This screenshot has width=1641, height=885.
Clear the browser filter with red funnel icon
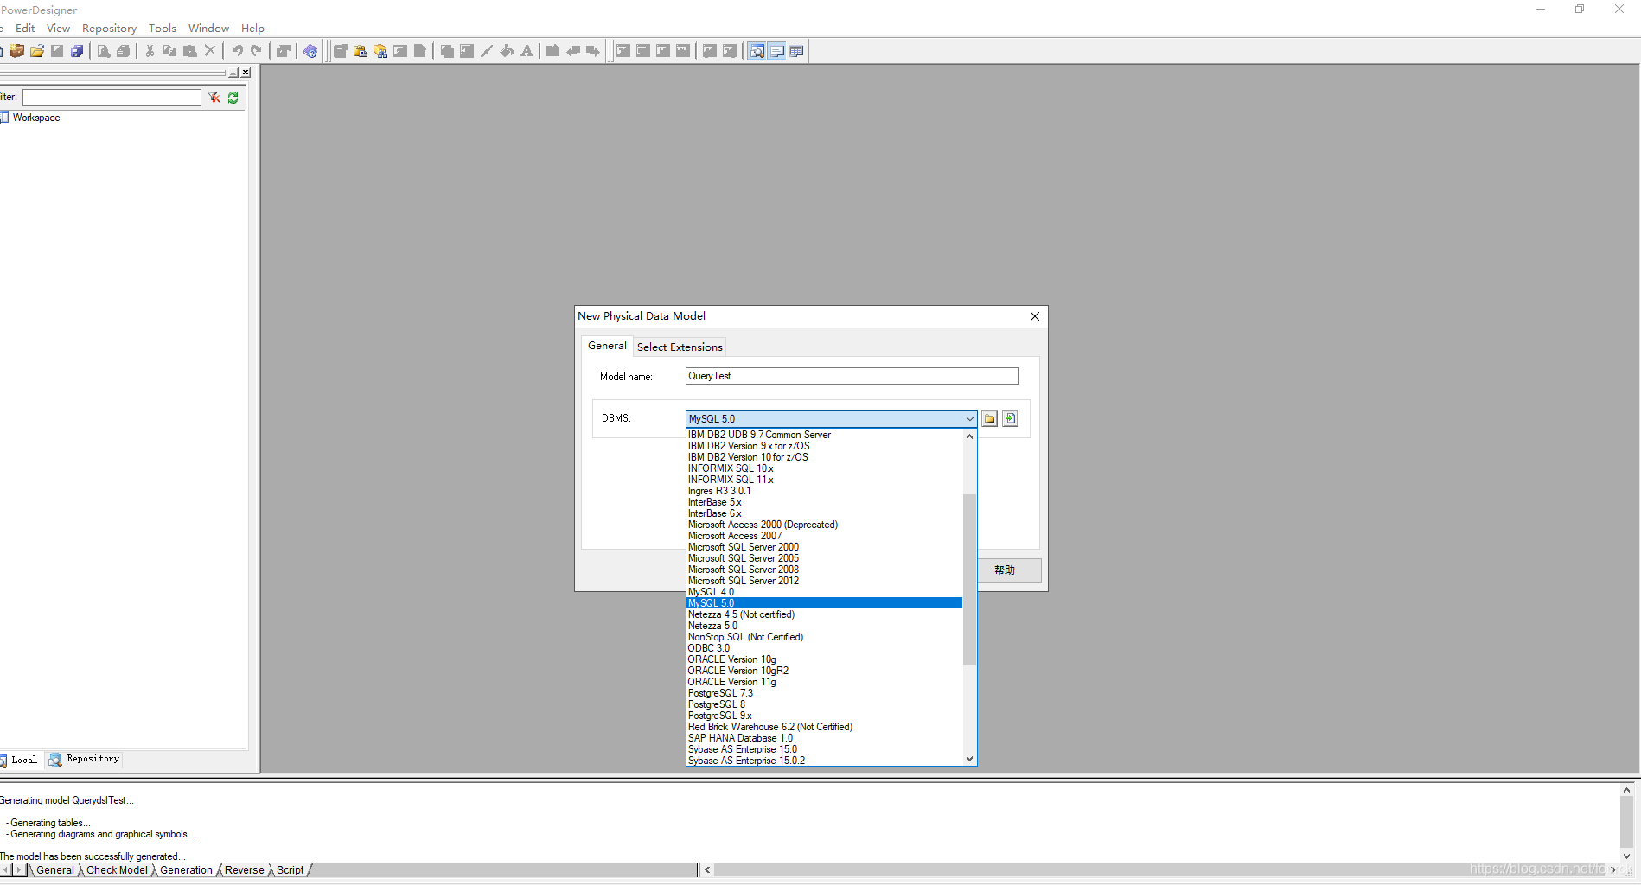click(214, 98)
